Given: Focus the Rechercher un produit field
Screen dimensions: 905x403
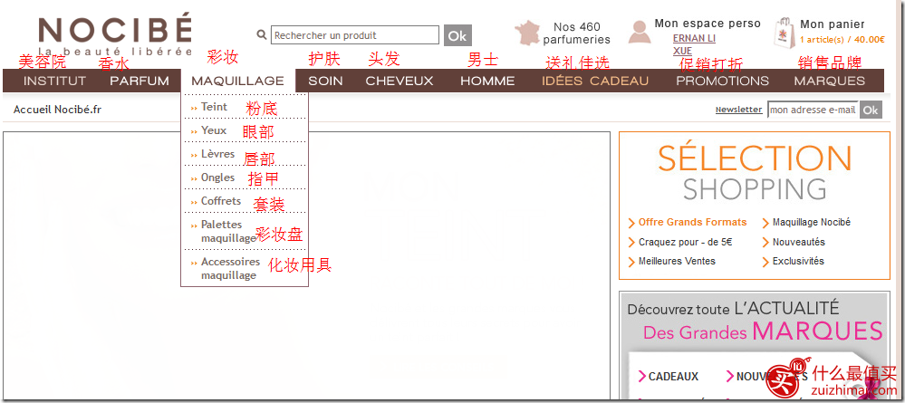Looking at the screenshot, I should coord(355,35).
